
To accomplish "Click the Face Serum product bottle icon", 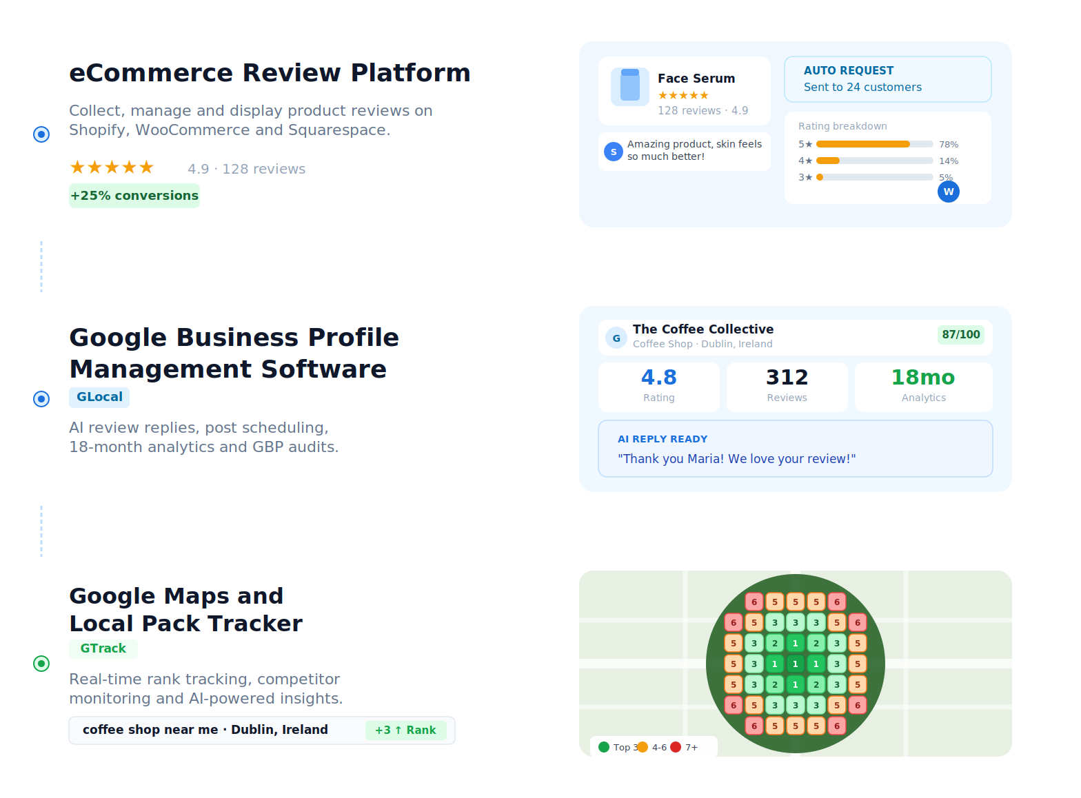I will pyautogui.click(x=630, y=86).
